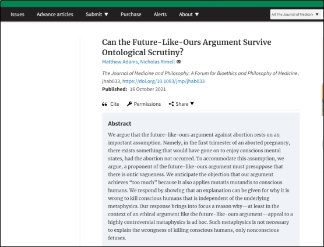
Task: Click the arrow beside Submit
Action: click(106, 14)
